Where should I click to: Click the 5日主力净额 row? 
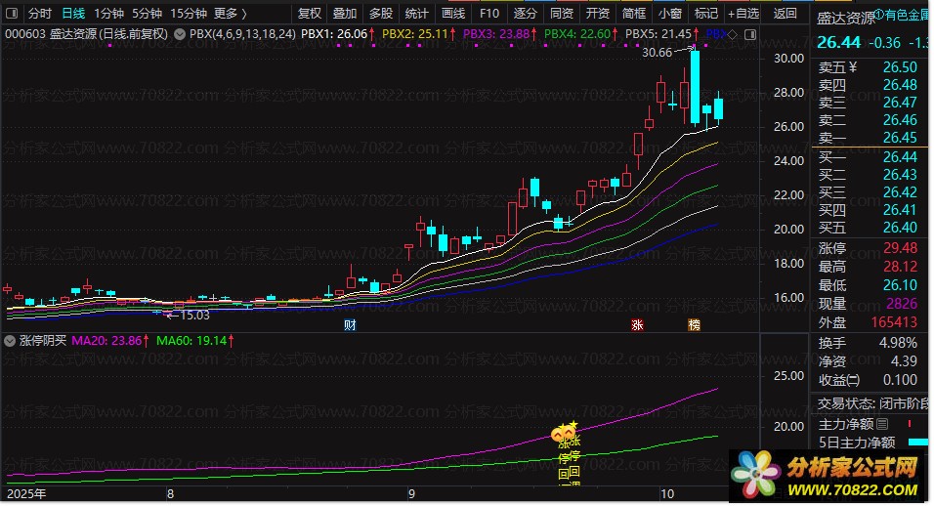tap(870, 443)
